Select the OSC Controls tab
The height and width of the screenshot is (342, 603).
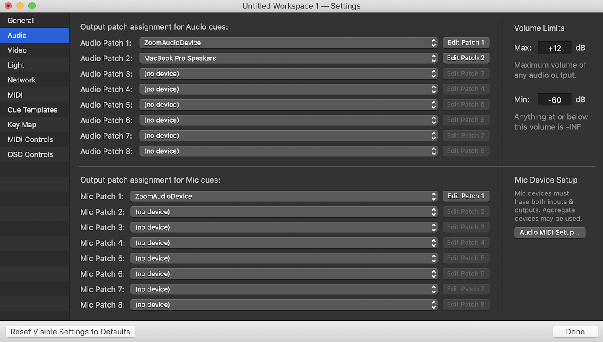30,154
